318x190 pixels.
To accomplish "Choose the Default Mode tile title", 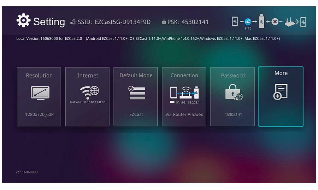I will (x=136, y=75).
